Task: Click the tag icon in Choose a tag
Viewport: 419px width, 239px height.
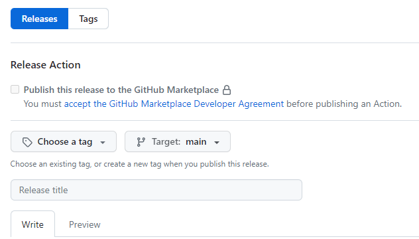Action: (x=27, y=142)
